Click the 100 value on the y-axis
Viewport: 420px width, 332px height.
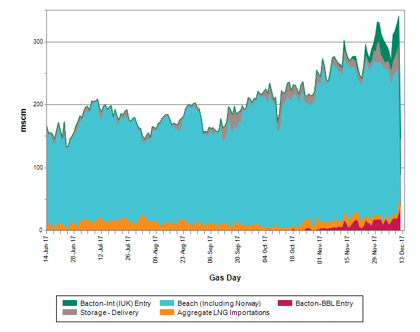pyautogui.click(x=37, y=168)
